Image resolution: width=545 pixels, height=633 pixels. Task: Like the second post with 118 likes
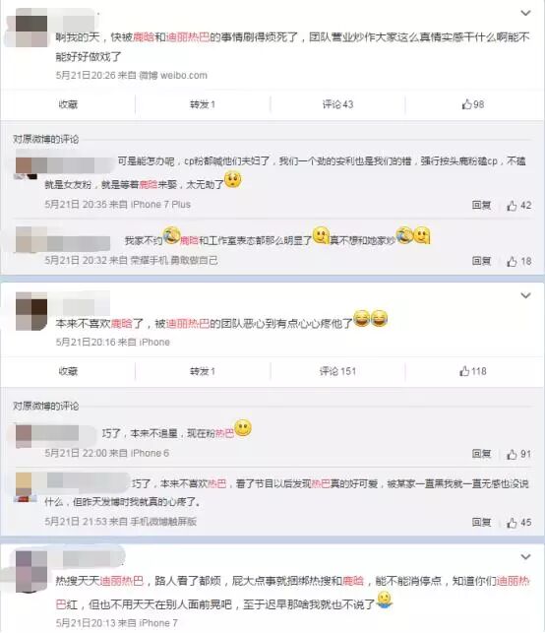[x=473, y=371]
